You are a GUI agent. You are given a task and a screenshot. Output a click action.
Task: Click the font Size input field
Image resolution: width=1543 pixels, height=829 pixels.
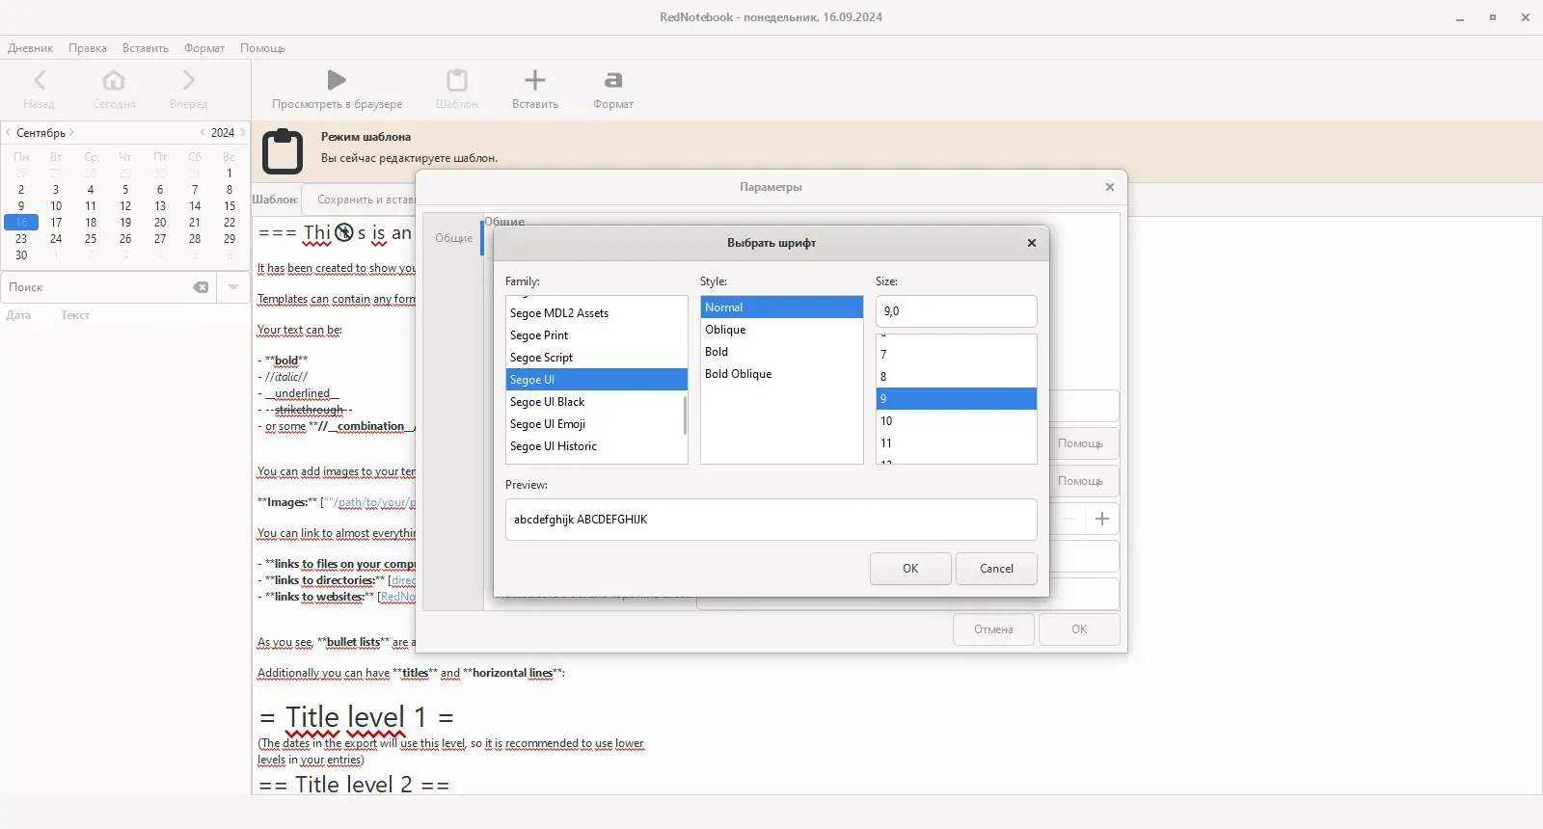point(956,311)
